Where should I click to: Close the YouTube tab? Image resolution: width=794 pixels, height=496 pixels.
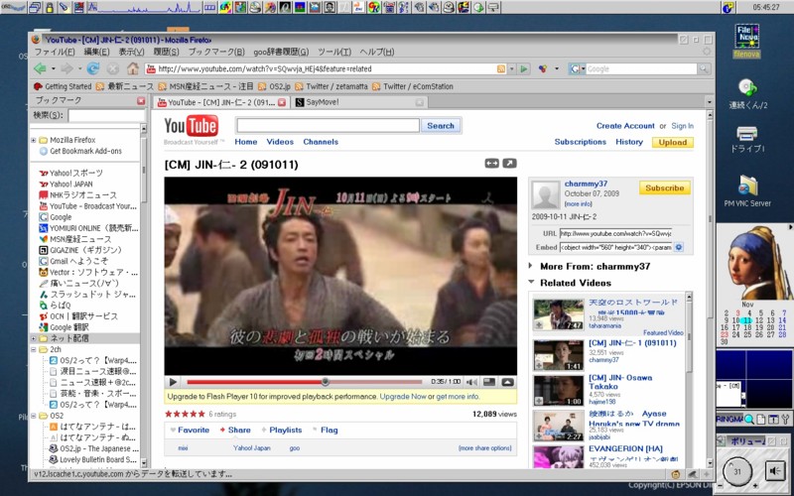282,102
